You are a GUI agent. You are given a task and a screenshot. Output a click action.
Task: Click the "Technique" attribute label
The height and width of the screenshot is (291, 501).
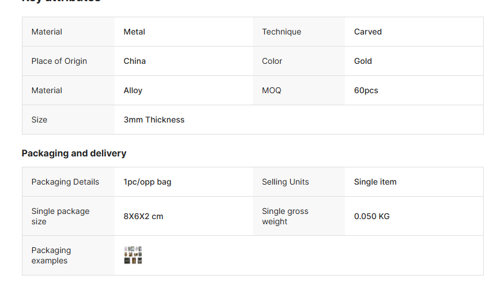coord(282,32)
